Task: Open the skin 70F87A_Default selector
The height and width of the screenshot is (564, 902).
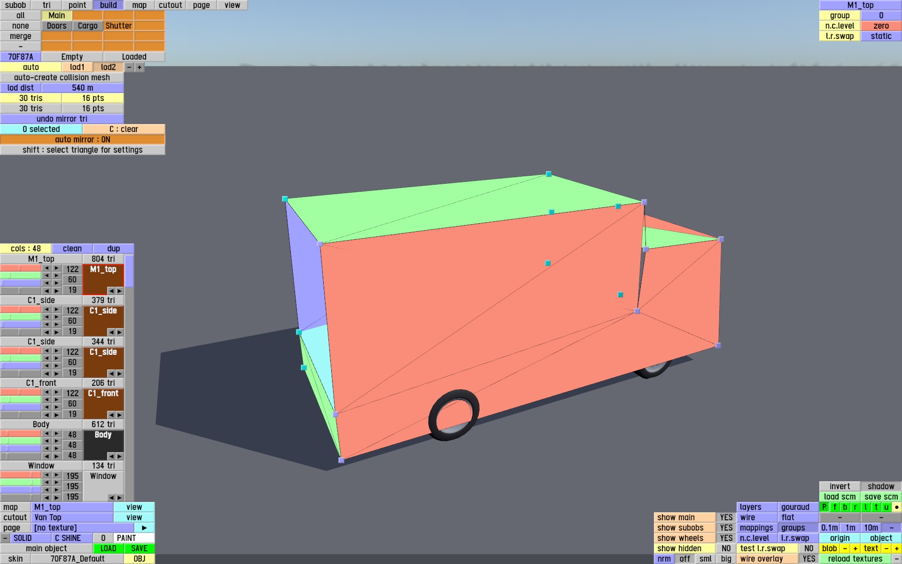Action: [77, 559]
